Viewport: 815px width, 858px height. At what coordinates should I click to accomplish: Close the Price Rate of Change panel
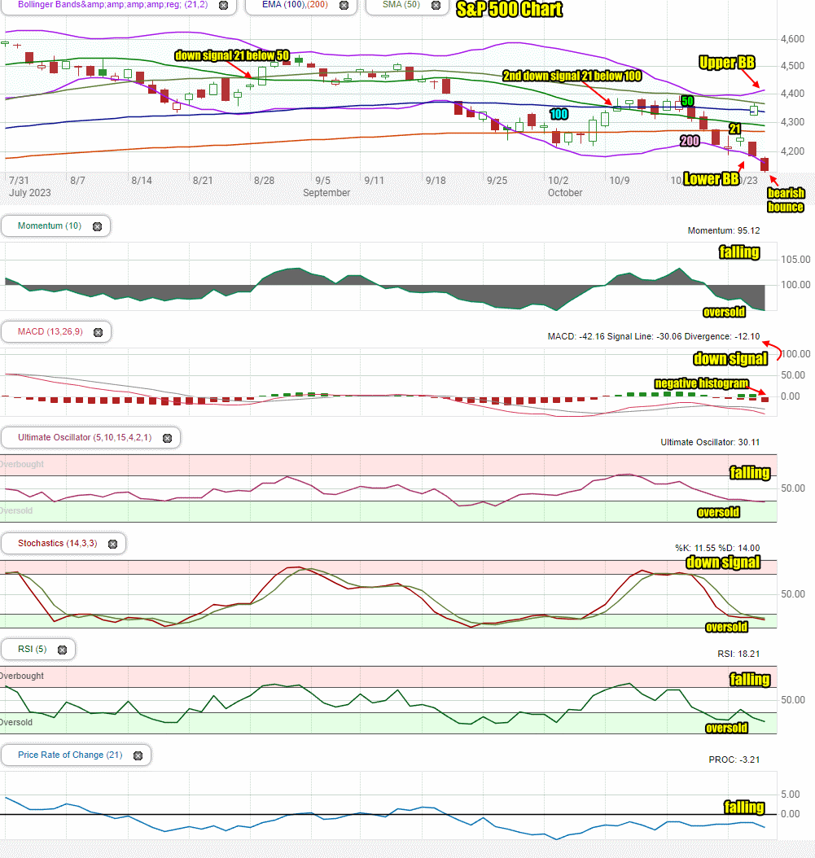coord(138,755)
